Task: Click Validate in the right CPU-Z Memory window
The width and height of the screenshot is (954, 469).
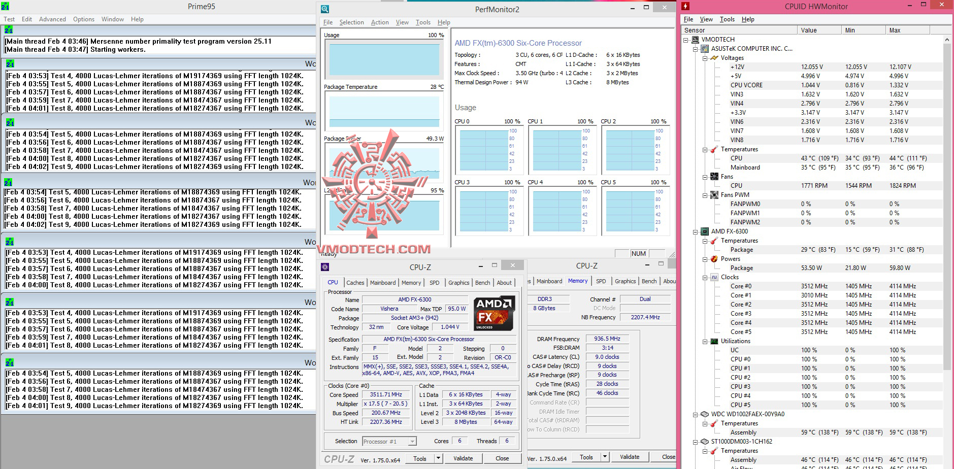Action: pos(630,457)
